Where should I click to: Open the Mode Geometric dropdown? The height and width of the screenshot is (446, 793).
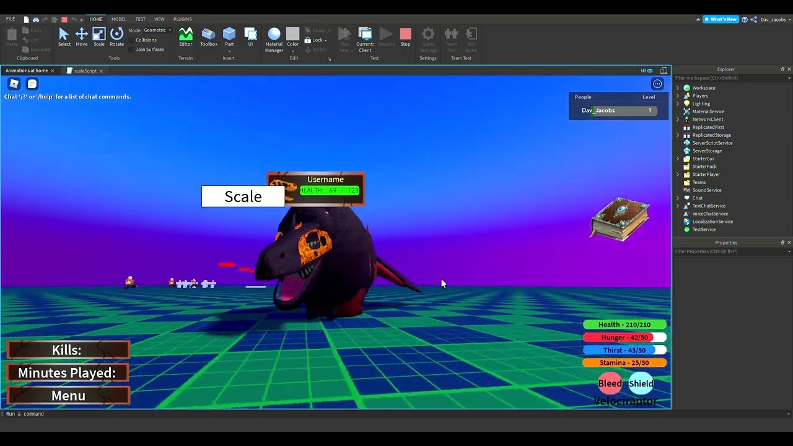[157, 30]
